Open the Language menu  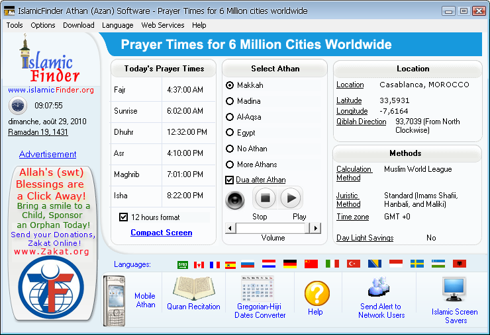[x=117, y=25]
